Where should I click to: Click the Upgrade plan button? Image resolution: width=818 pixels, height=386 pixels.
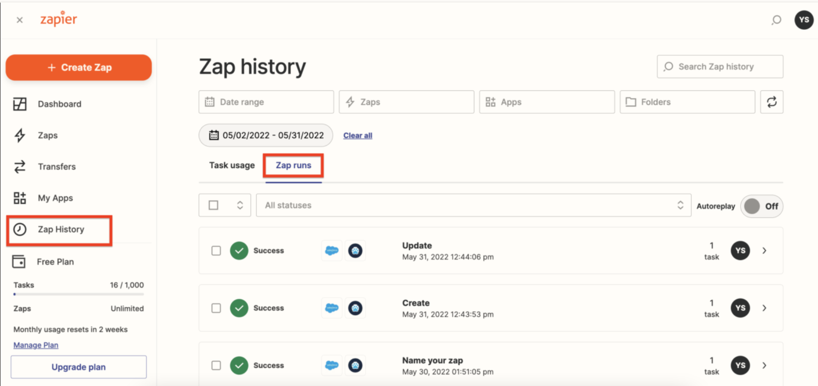coord(79,367)
